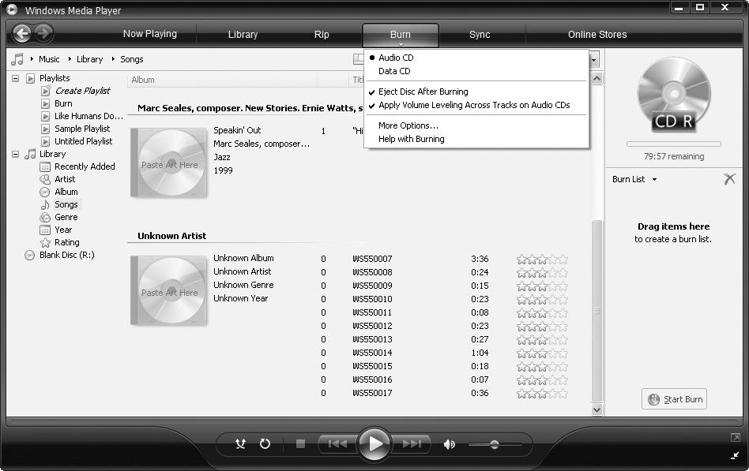Switch to compact mode icon
This screenshot has height=471, width=749.
[735, 456]
